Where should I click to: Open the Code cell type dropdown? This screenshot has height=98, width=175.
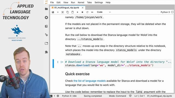[x=104, y=12]
